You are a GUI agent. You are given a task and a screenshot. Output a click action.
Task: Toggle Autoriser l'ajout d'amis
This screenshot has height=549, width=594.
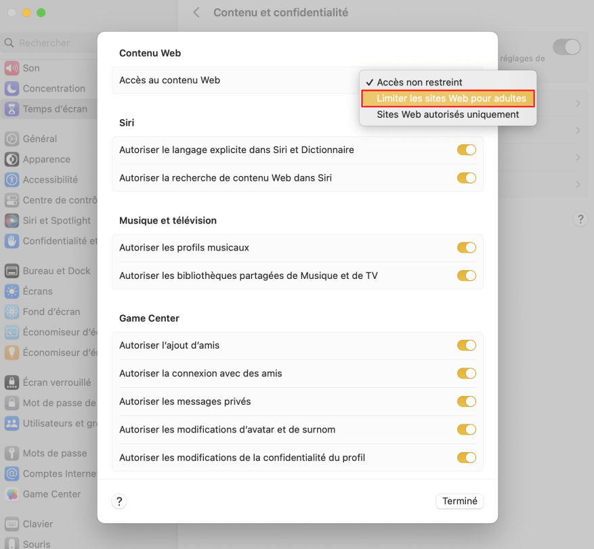point(467,345)
